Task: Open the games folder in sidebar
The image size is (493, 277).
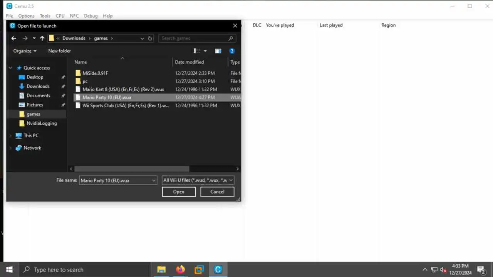Action: 33,114
